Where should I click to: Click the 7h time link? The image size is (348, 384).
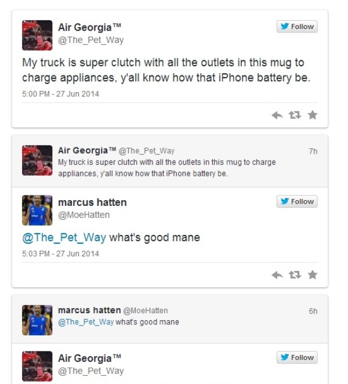313,151
